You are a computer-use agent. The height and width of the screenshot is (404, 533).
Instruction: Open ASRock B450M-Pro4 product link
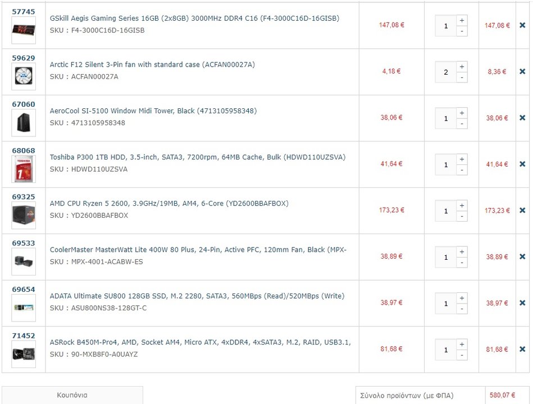pyautogui.click(x=200, y=342)
